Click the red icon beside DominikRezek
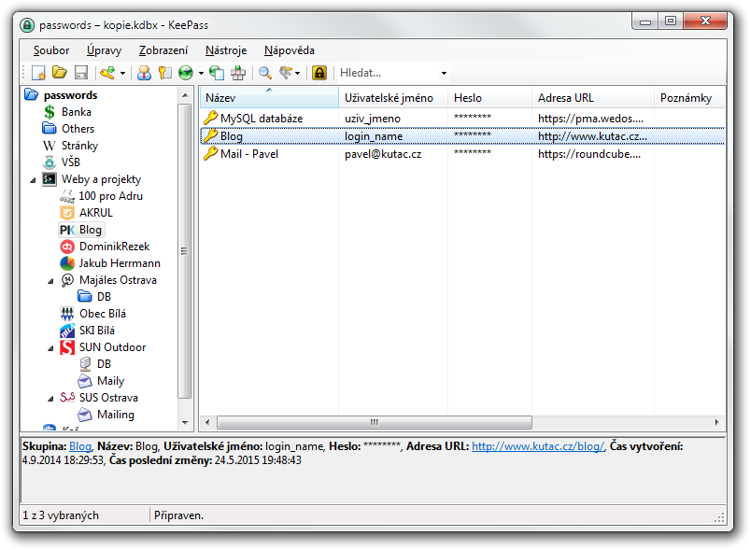This screenshot has height=550, width=750. pos(67,247)
